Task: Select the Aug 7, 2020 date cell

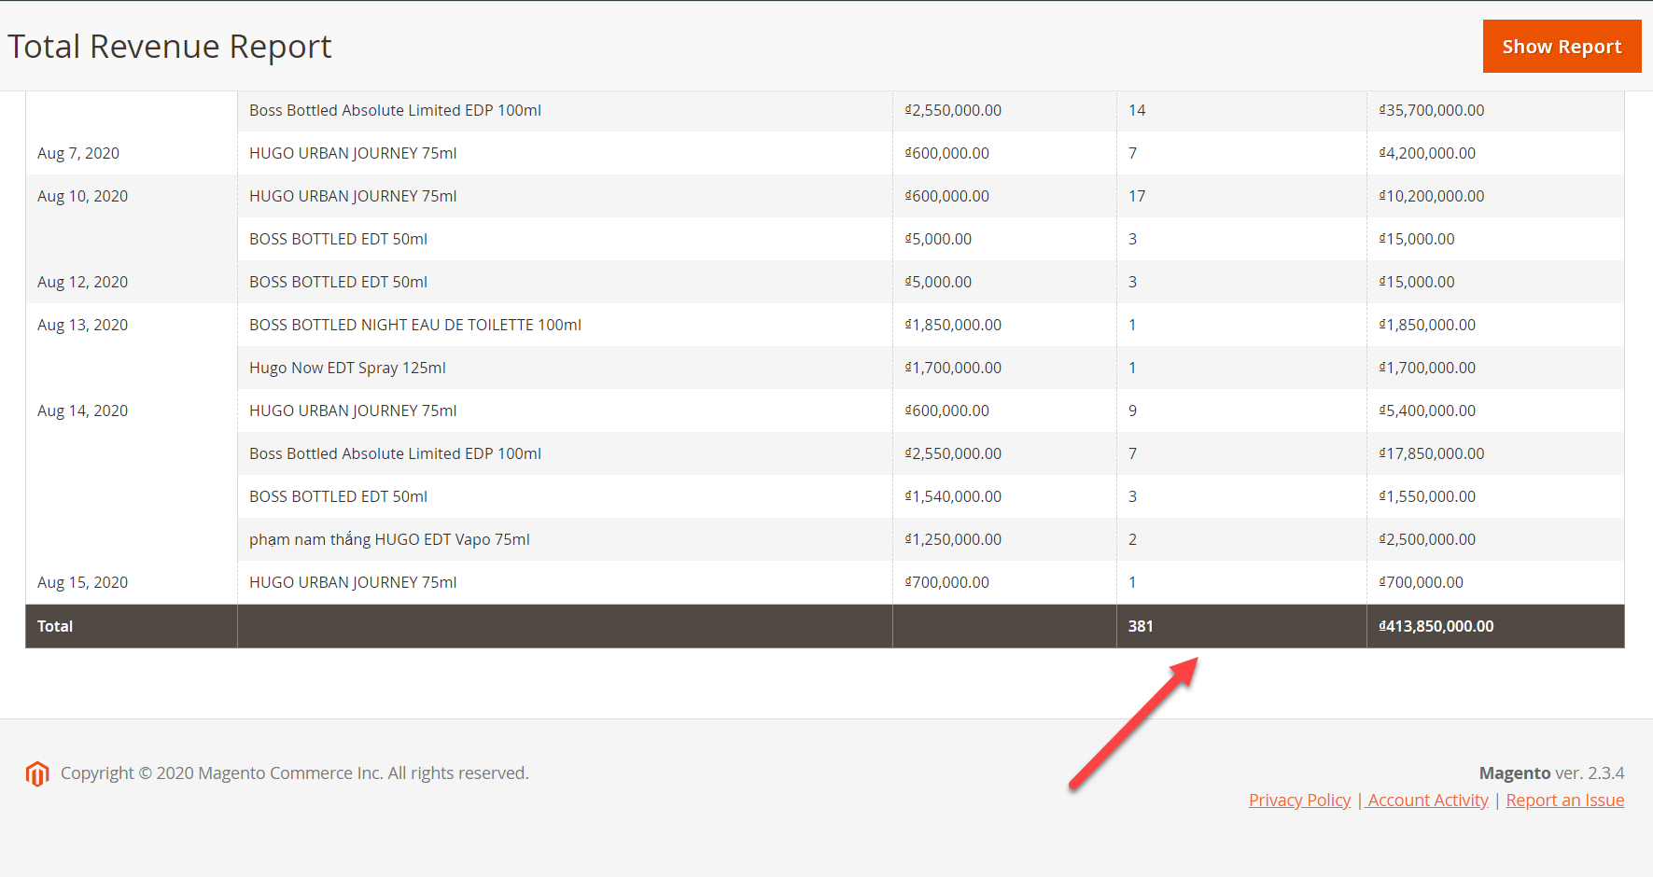Action: [78, 153]
